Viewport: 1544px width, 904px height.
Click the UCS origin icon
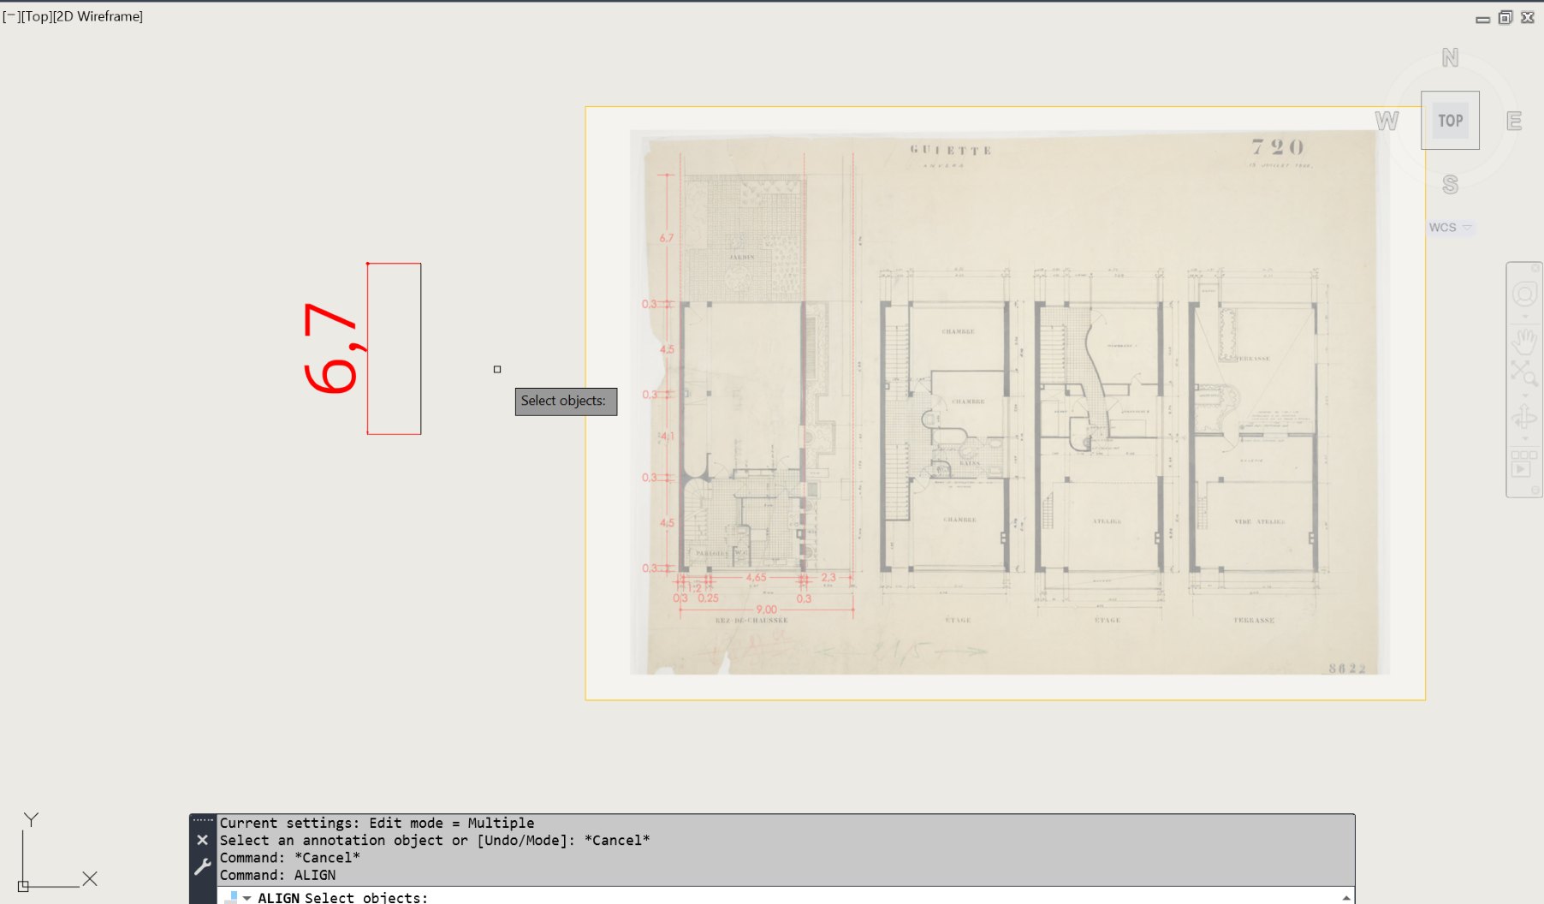23,886
